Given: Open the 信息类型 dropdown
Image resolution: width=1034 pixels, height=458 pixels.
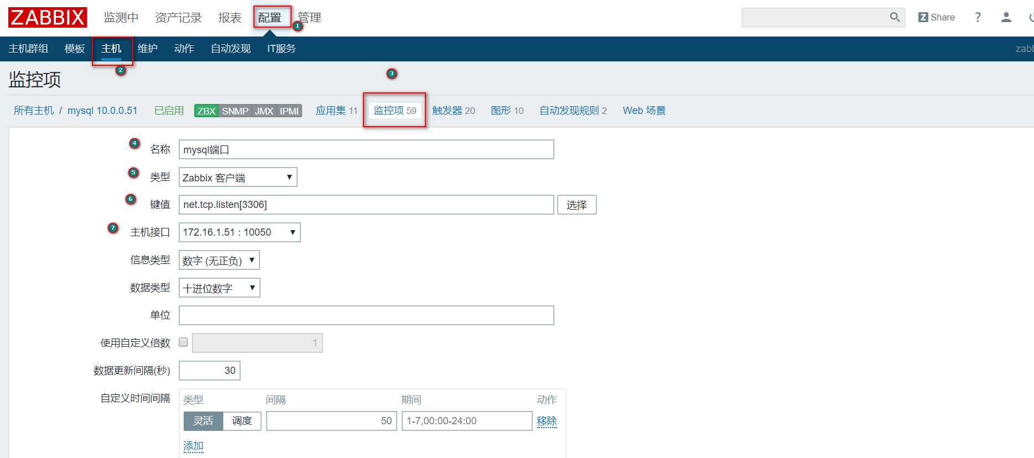Looking at the screenshot, I should click(219, 260).
